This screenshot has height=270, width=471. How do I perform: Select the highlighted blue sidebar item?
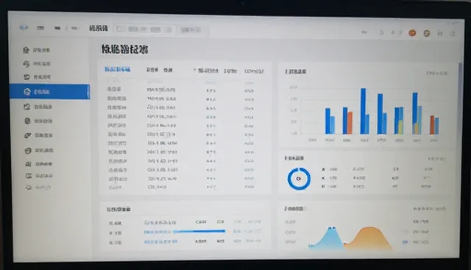pyautogui.click(x=49, y=92)
